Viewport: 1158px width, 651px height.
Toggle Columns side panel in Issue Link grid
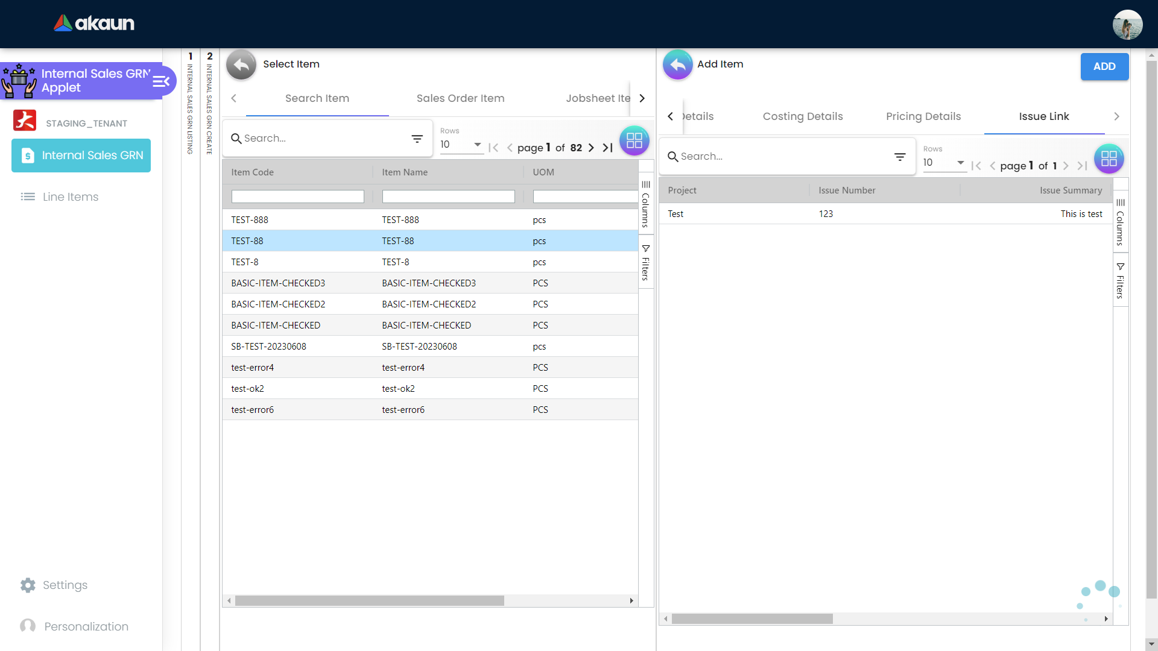point(1120,223)
